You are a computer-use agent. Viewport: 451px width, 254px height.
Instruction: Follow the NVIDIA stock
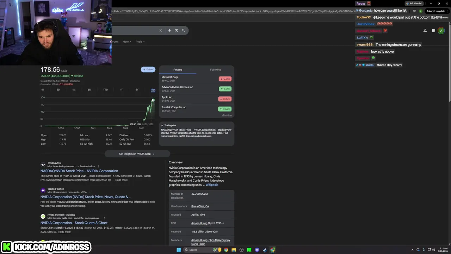coord(148,69)
